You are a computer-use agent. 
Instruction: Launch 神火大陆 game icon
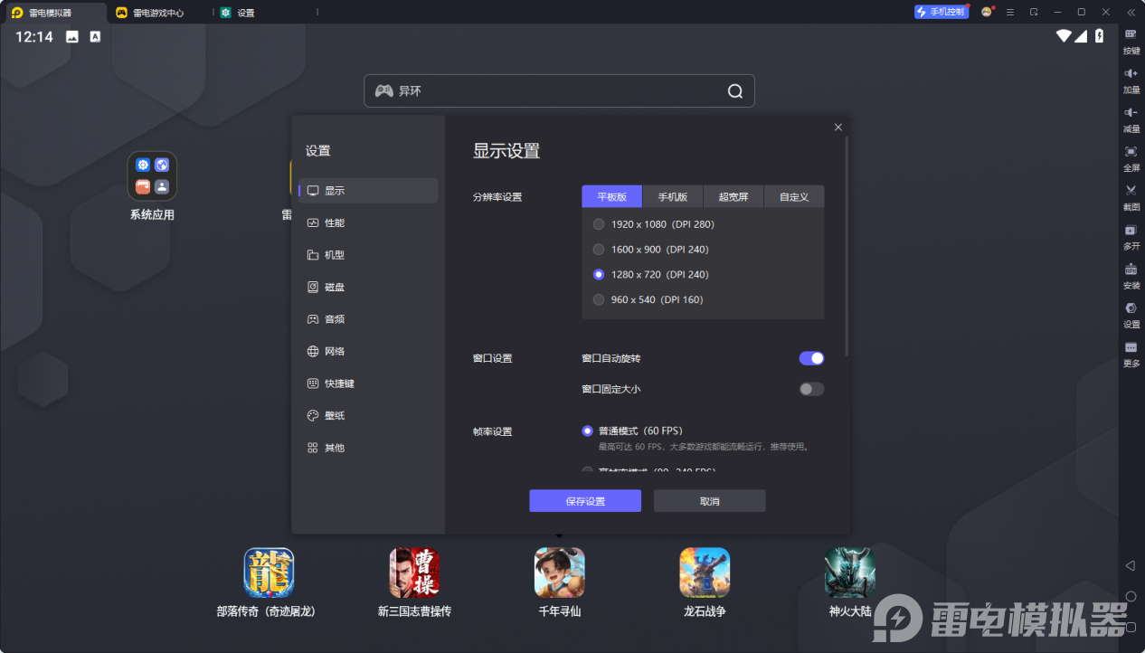pyautogui.click(x=850, y=573)
